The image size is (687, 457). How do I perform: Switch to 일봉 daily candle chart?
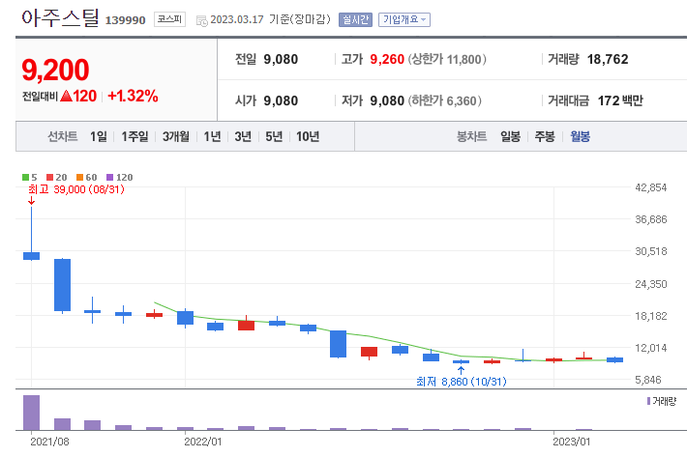(x=511, y=136)
